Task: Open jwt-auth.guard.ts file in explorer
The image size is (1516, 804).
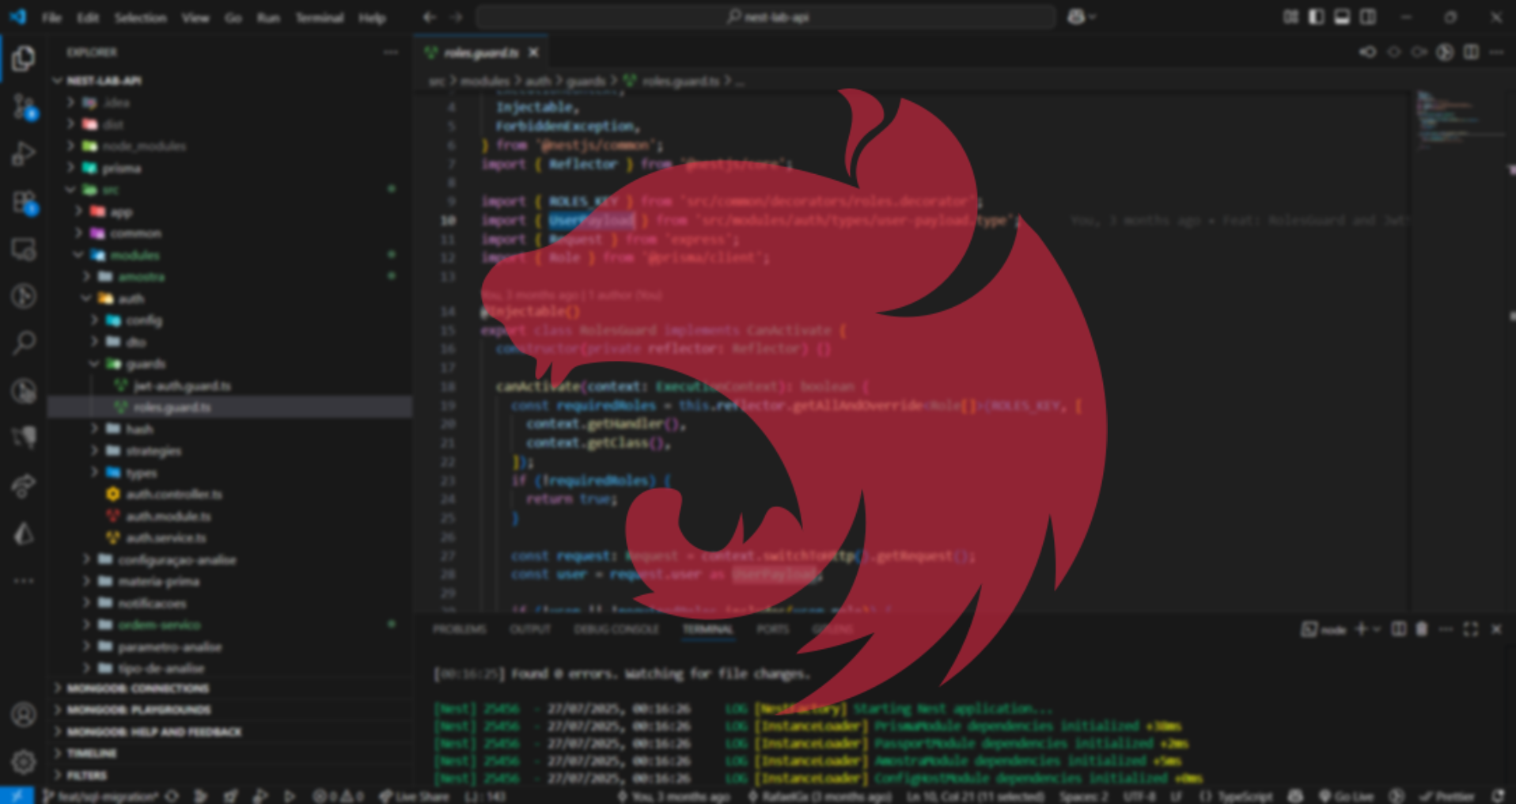Action: pos(182,386)
